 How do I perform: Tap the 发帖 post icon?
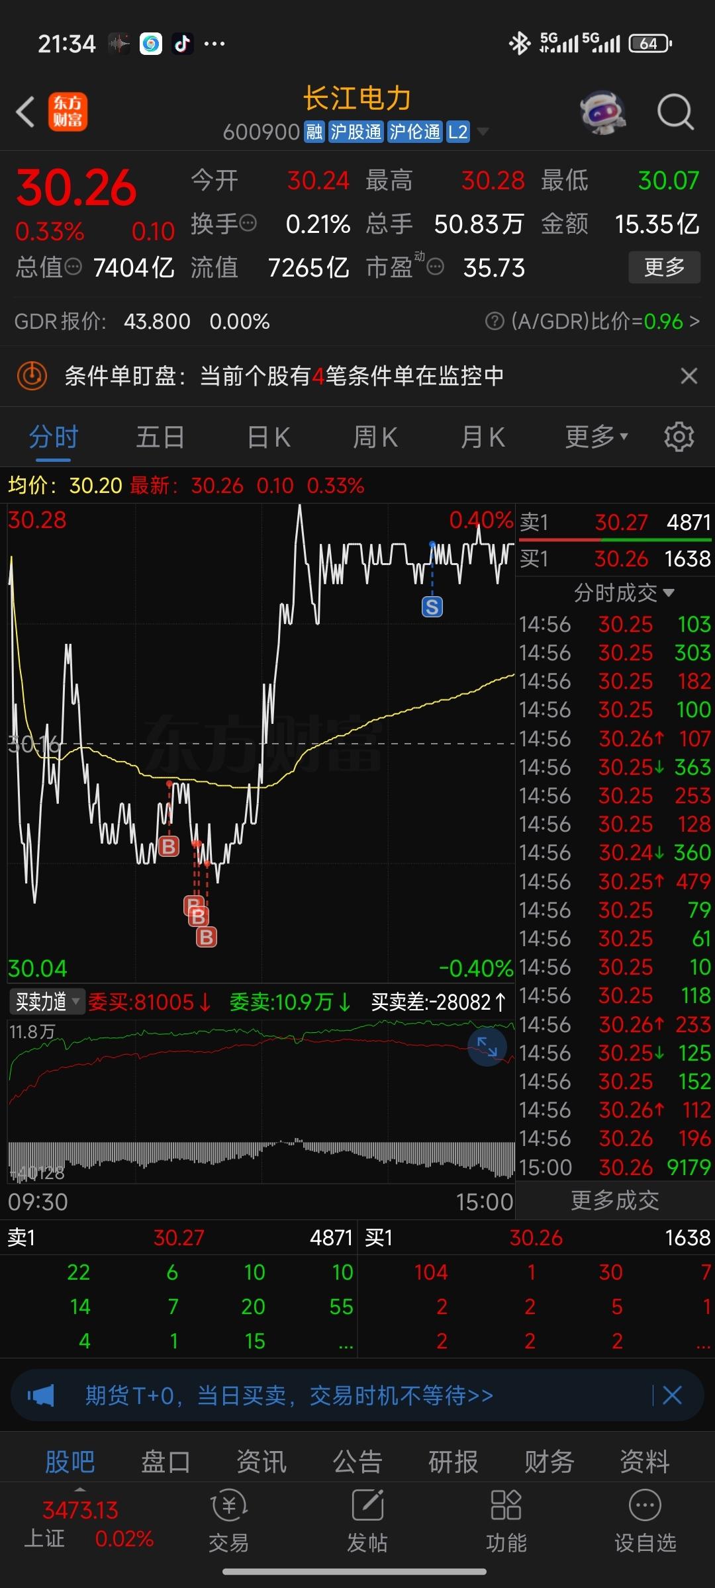click(367, 1521)
